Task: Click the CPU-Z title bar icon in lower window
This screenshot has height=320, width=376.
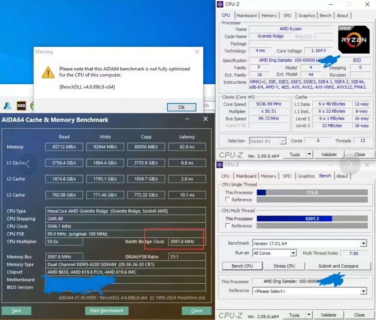Action: click(220, 165)
